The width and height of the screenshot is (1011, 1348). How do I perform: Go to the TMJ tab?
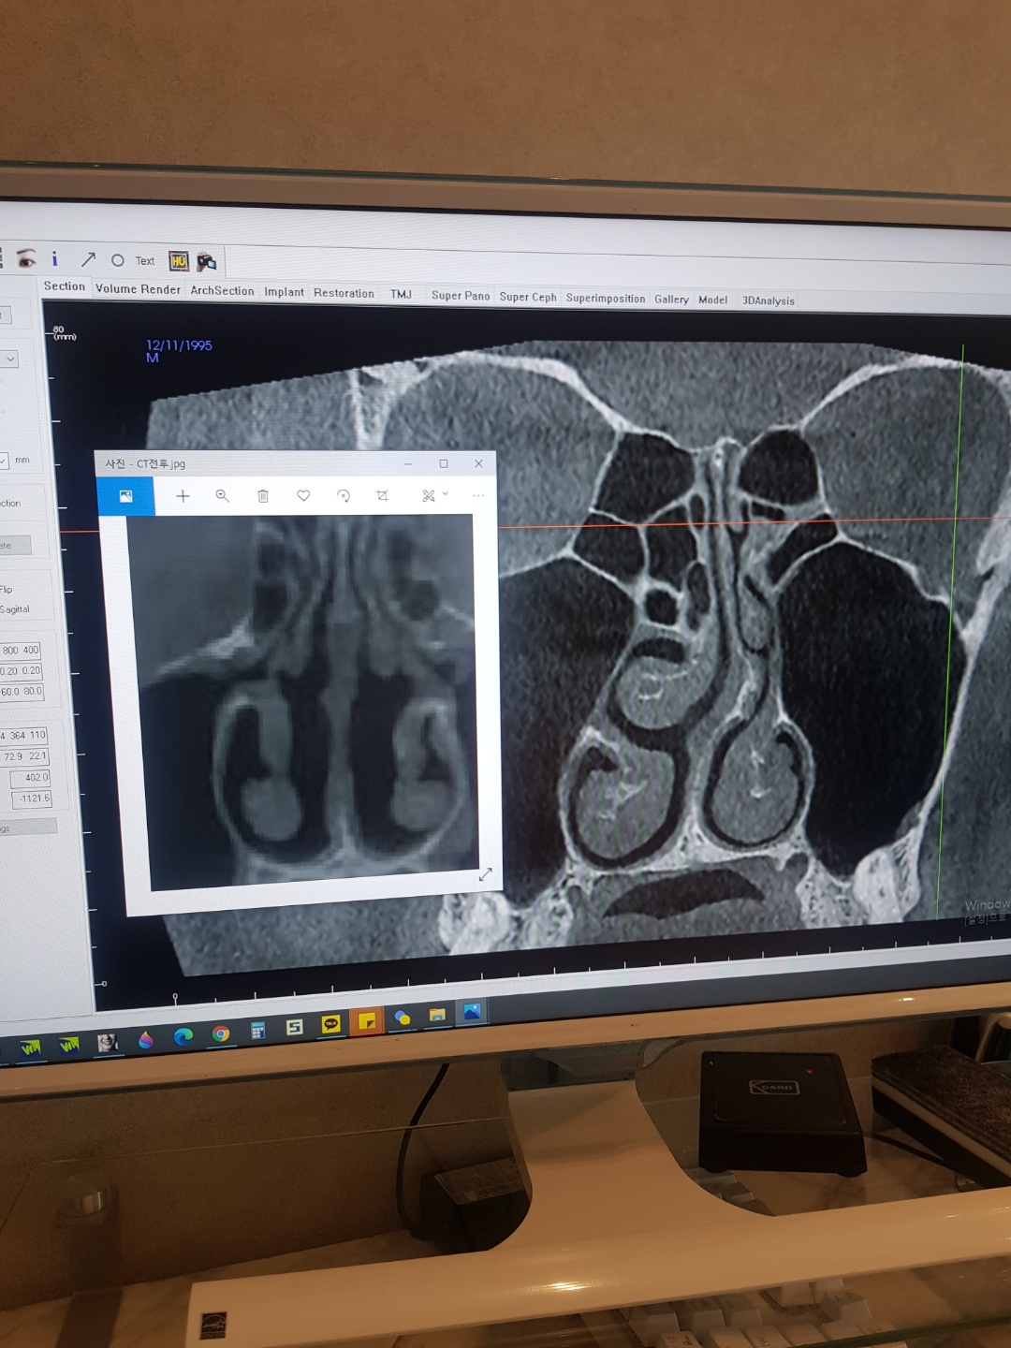coord(401,294)
